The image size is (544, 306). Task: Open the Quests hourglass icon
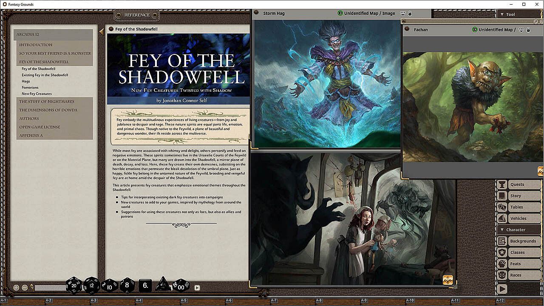502,184
